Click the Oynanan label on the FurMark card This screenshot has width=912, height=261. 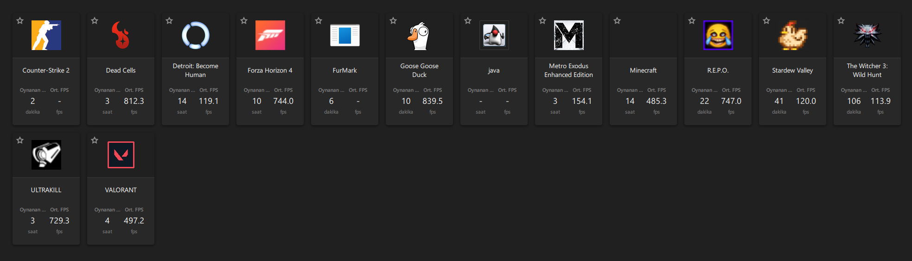click(332, 90)
